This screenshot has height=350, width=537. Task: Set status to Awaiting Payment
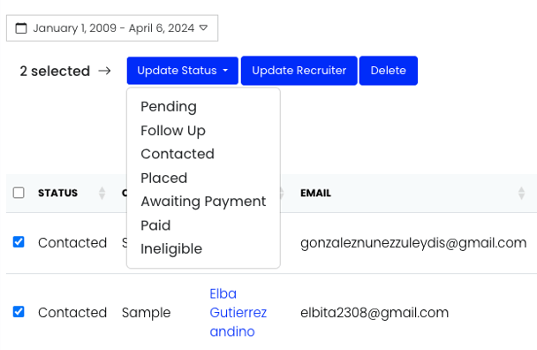coord(203,202)
